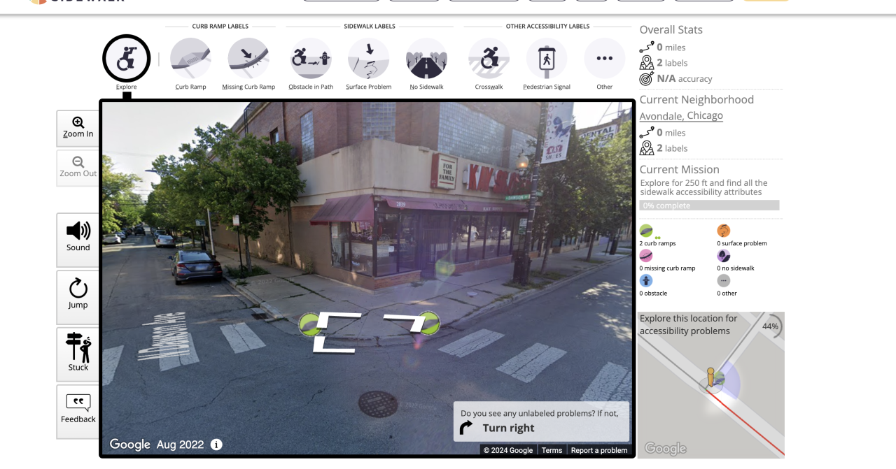Jump to a new location
Screen dimensions: 896x469
click(78, 296)
